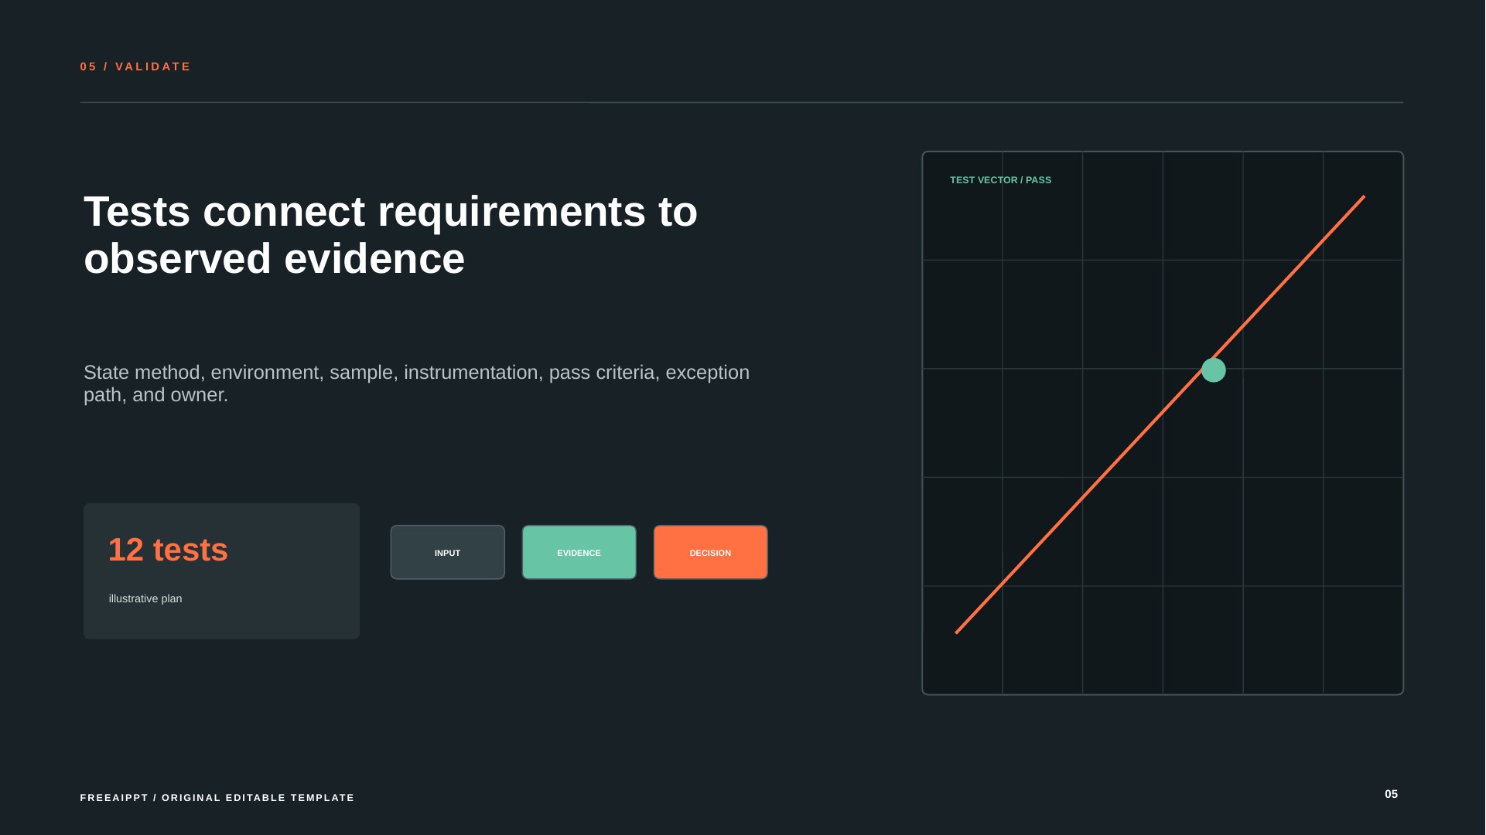Click the '05 / VALIDATE' section label
1486x835 pixels.
pos(135,66)
